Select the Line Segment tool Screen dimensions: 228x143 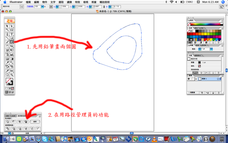tap(7, 38)
